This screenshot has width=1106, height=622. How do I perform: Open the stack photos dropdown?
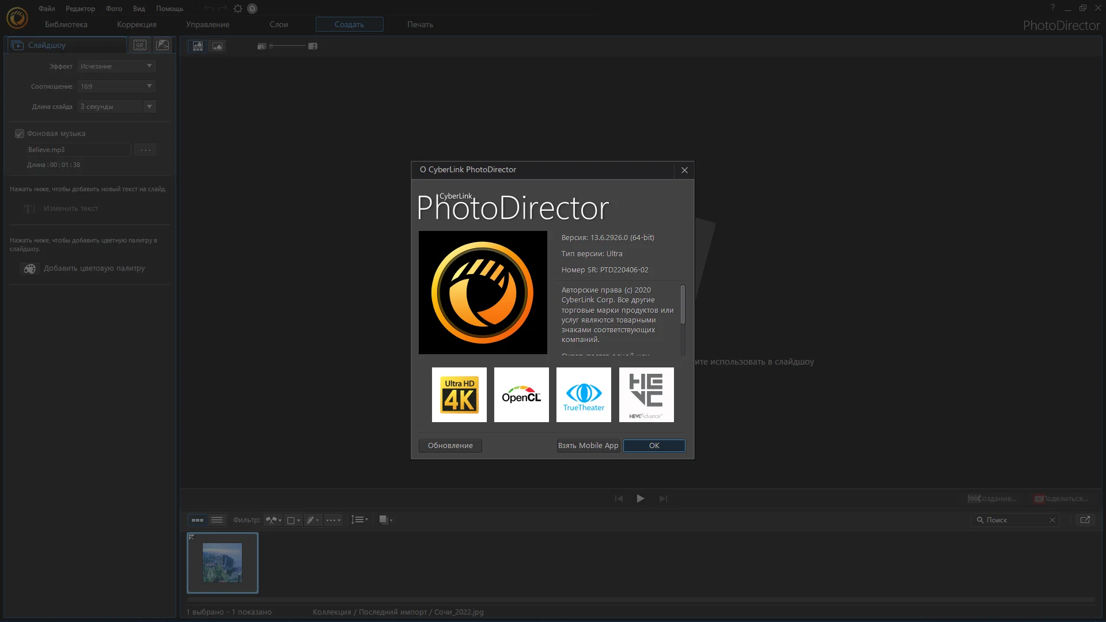386,520
